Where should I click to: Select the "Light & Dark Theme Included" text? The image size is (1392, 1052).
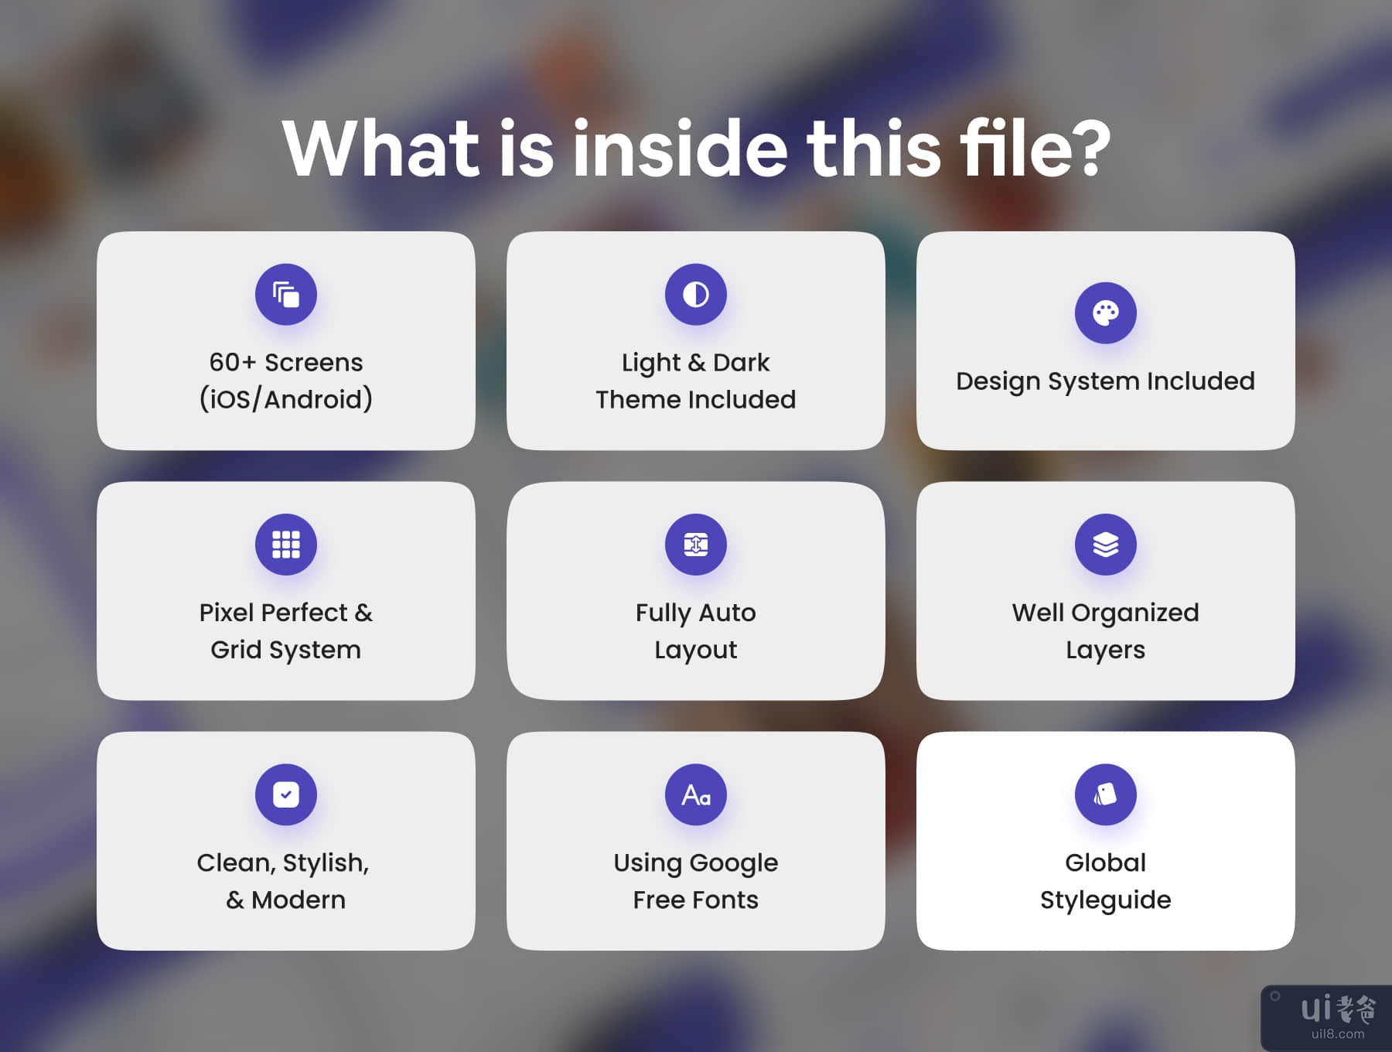click(695, 381)
